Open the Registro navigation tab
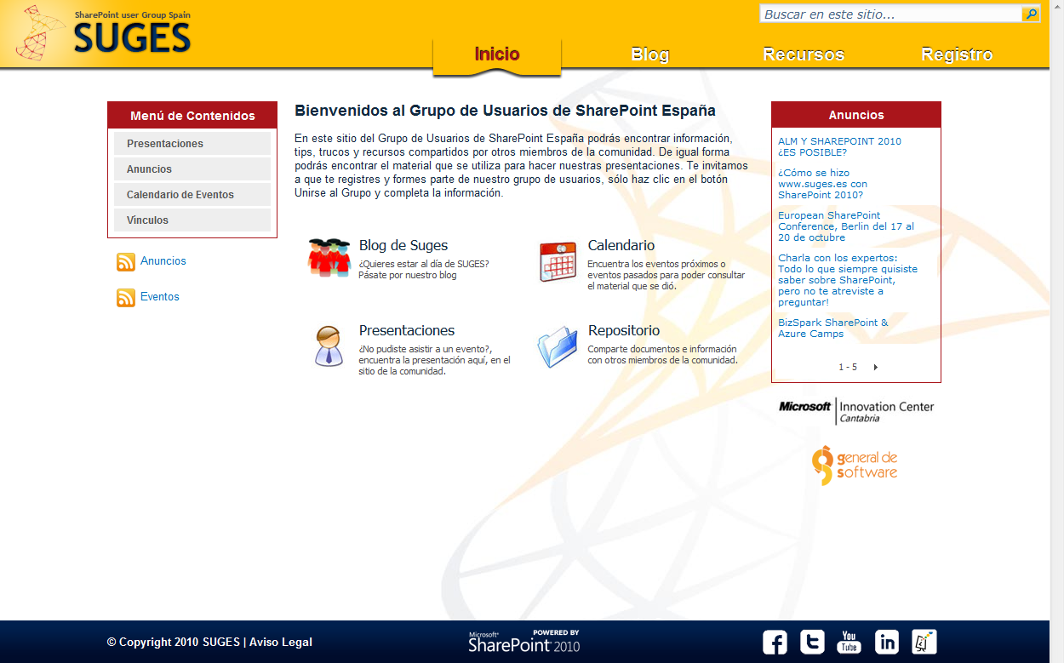This screenshot has width=1064, height=663. click(x=957, y=54)
